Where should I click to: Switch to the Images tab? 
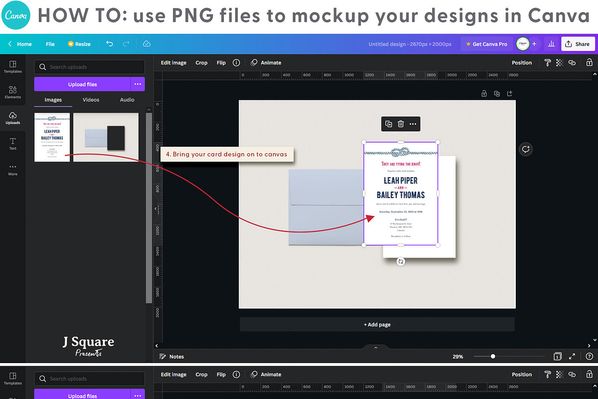click(x=53, y=100)
